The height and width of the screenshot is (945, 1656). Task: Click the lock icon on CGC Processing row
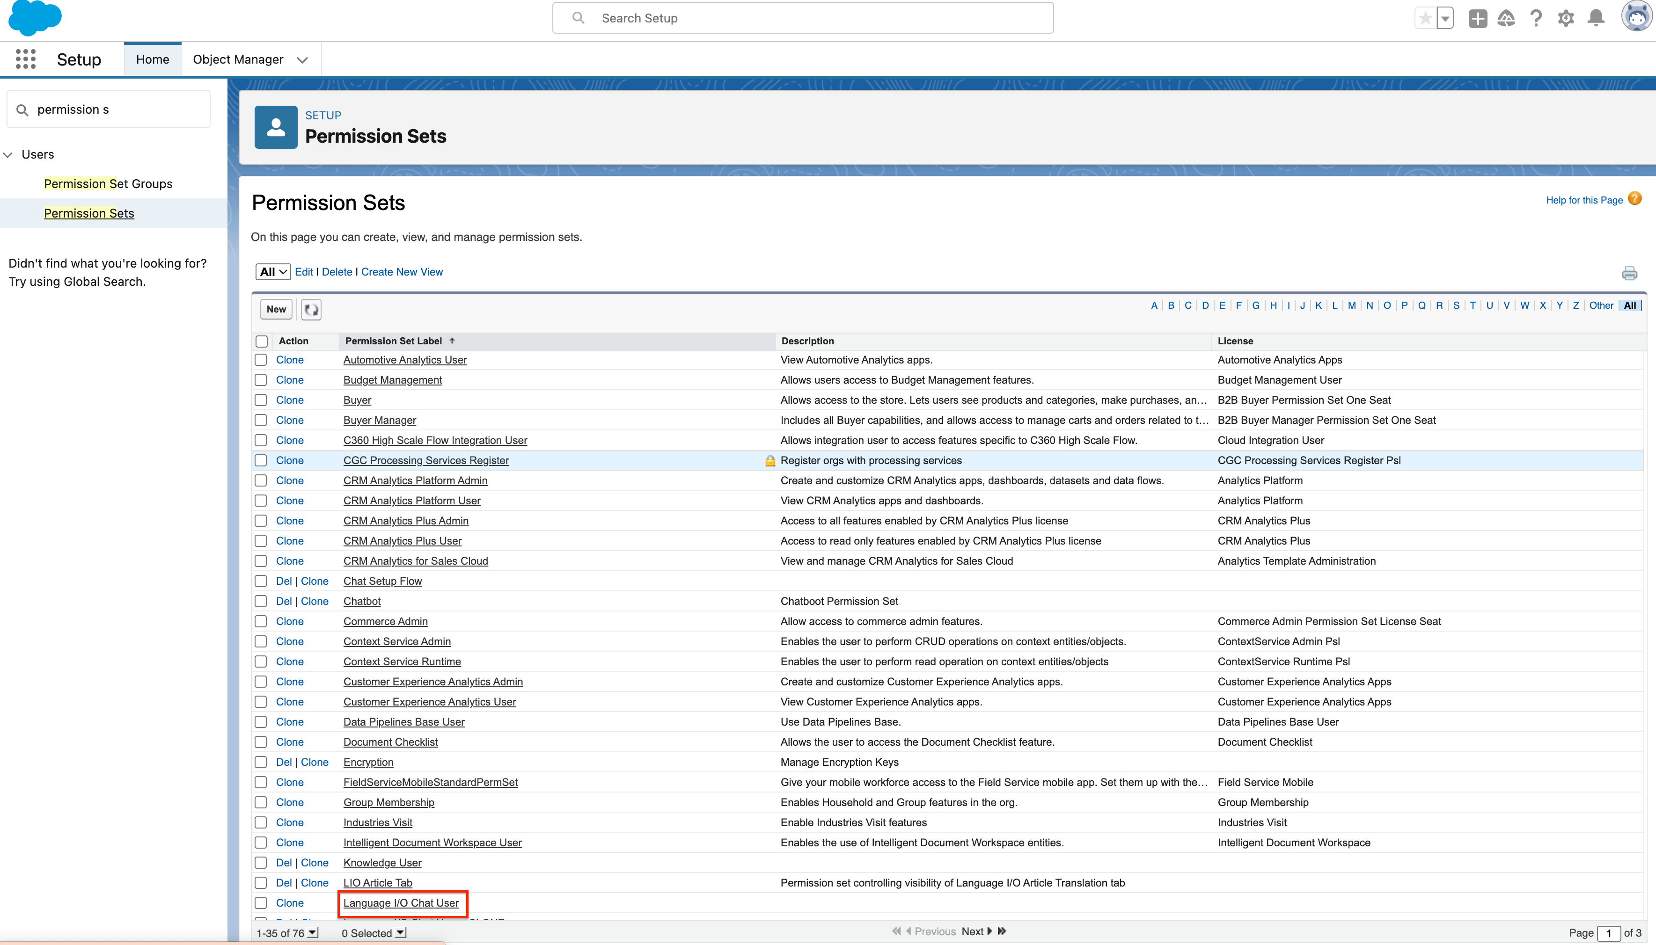[x=770, y=460]
